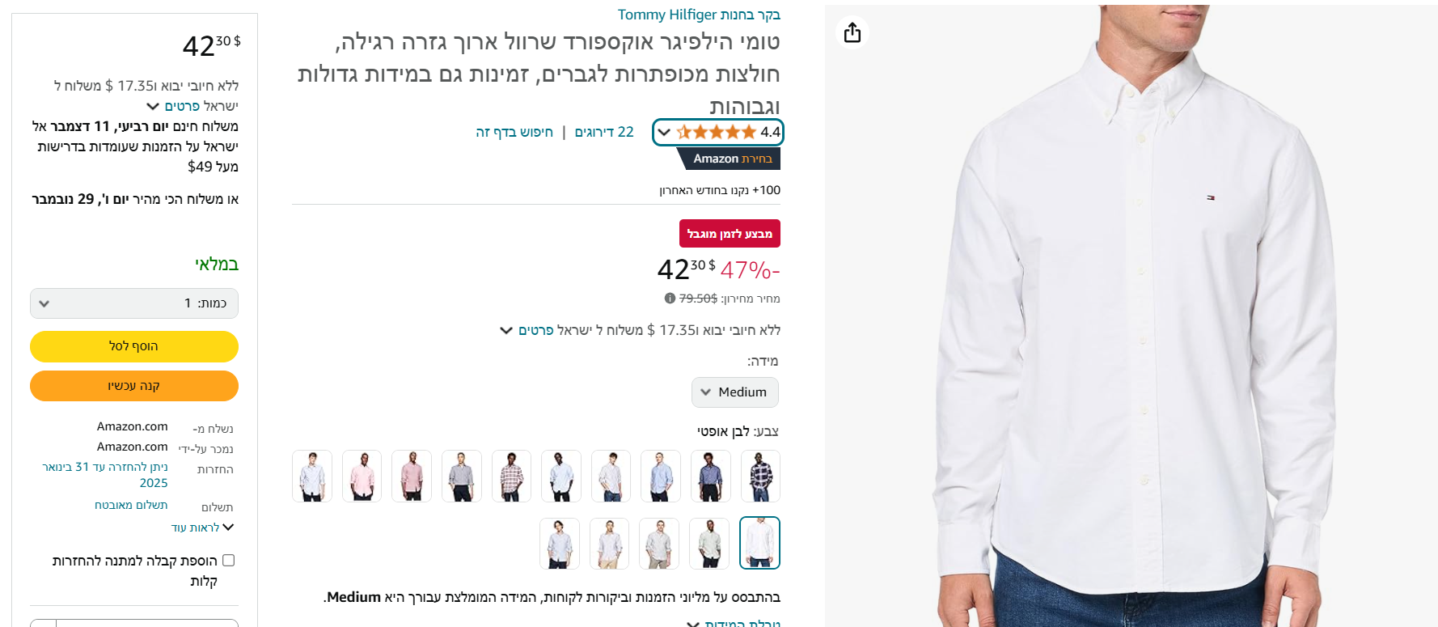
Task: Select the pink shirt color swatch
Action: tap(362, 476)
